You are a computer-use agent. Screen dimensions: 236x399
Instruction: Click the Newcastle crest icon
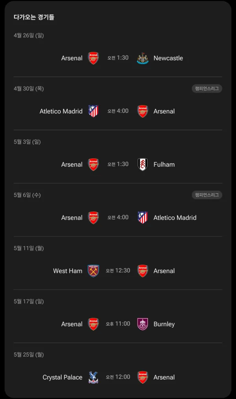click(x=142, y=58)
